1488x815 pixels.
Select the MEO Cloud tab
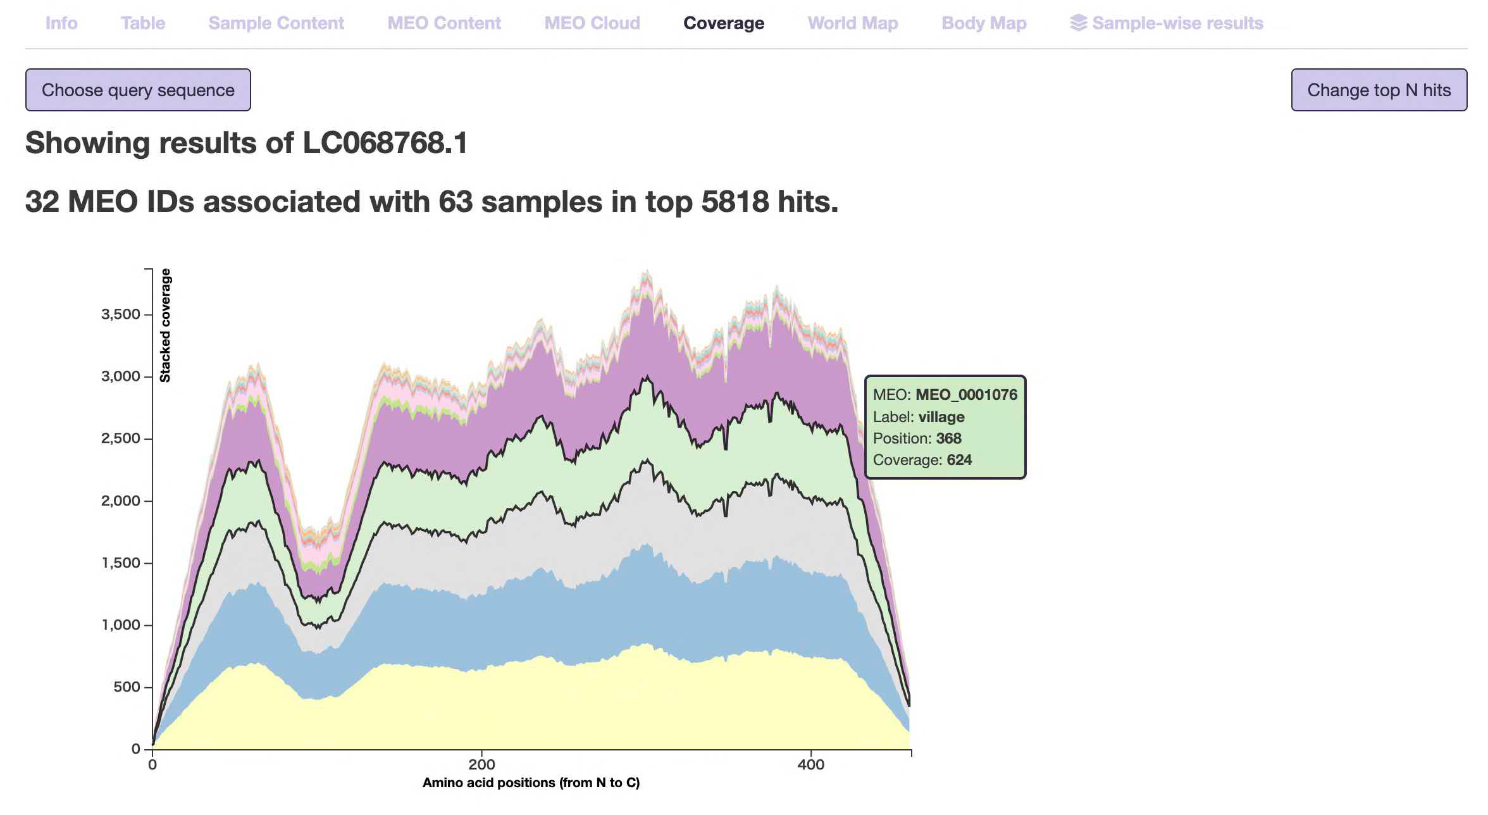[x=592, y=23]
